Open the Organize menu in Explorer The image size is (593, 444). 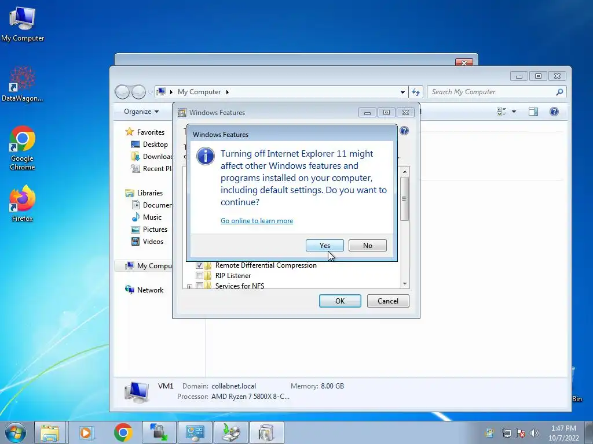tap(141, 112)
